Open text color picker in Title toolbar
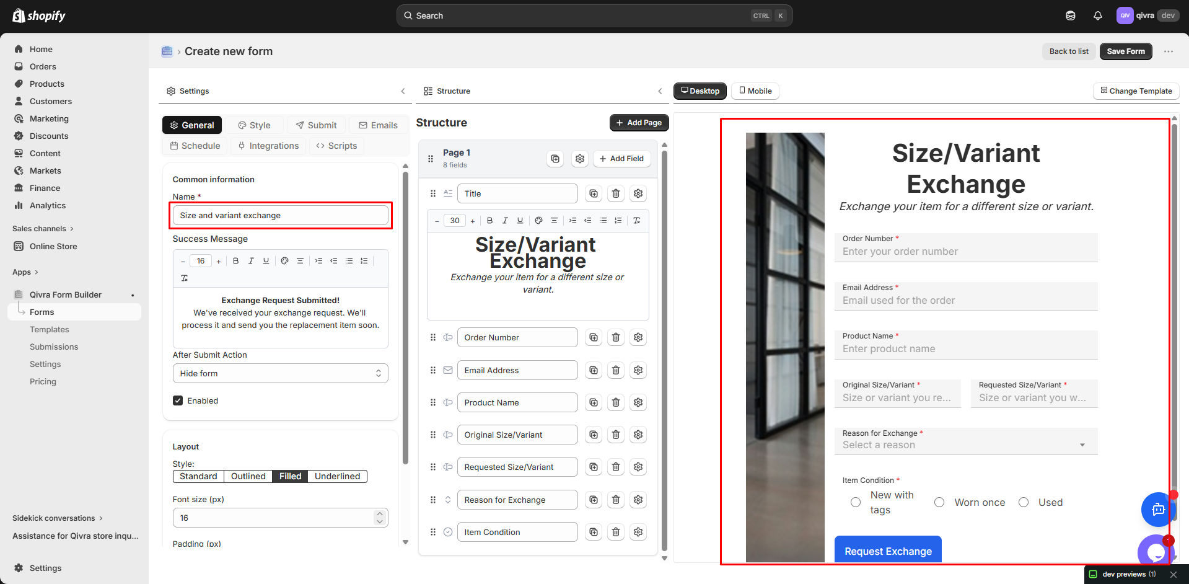The height and width of the screenshot is (584, 1189). tap(538, 220)
